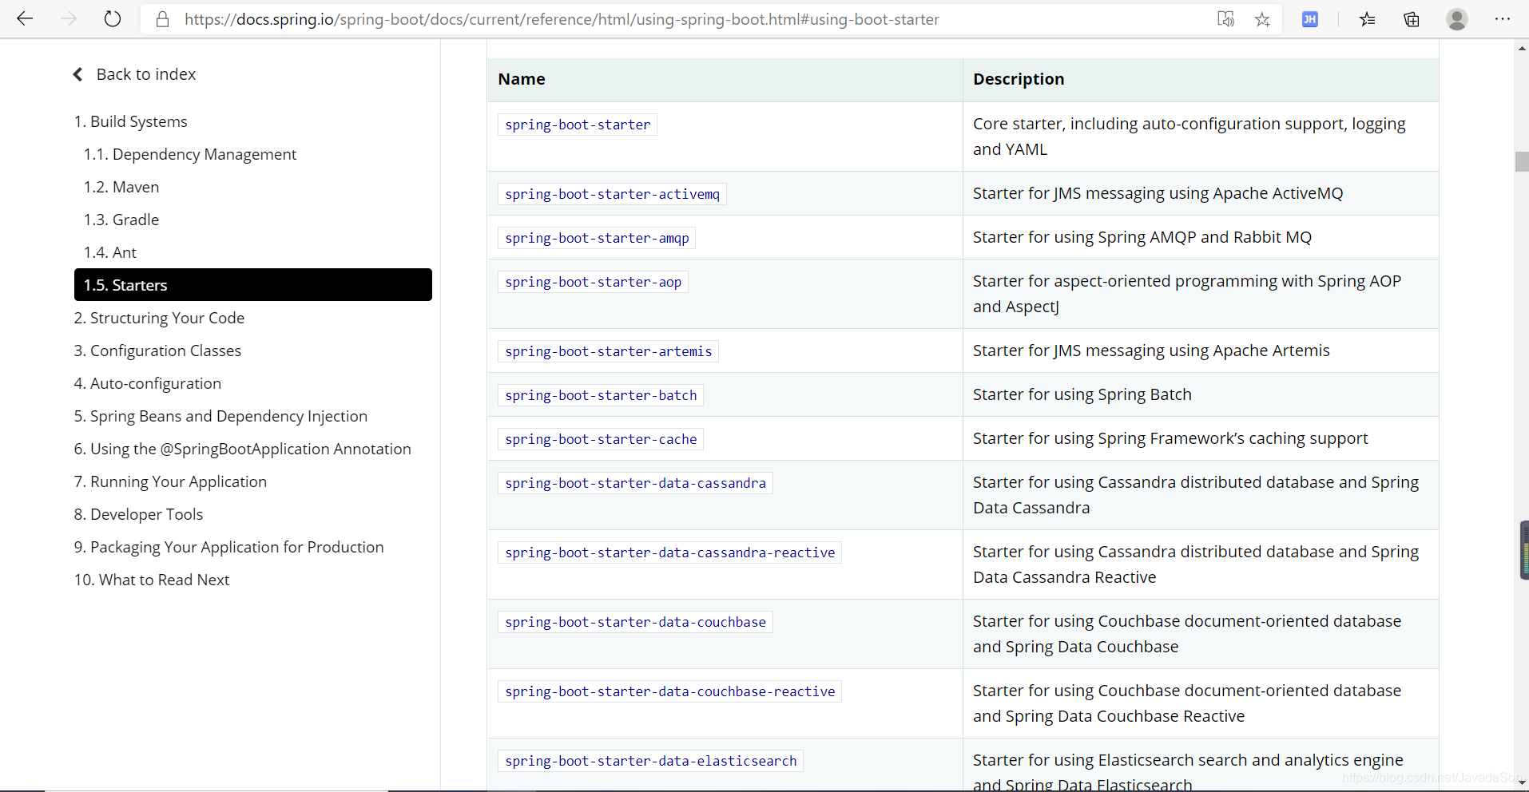Go to 10. What to Read Next
Image resolution: width=1529 pixels, height=792 pixels.
tap(152, 580)
